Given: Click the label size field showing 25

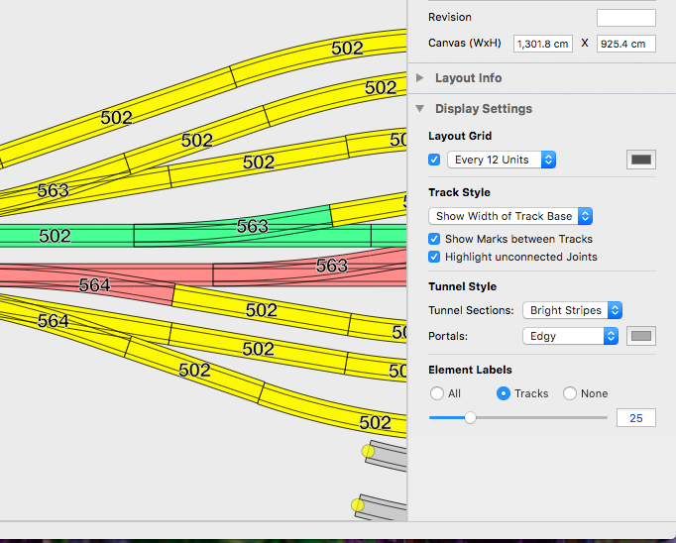Looking at the screenshot, I should tap(635, 418).
